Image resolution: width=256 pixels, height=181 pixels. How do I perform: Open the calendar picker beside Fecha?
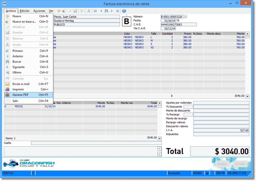click(x=178, y=21)
